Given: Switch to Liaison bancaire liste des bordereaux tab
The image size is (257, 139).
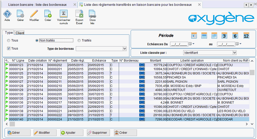Looking at the screenshot, I should tap(37, 5).
